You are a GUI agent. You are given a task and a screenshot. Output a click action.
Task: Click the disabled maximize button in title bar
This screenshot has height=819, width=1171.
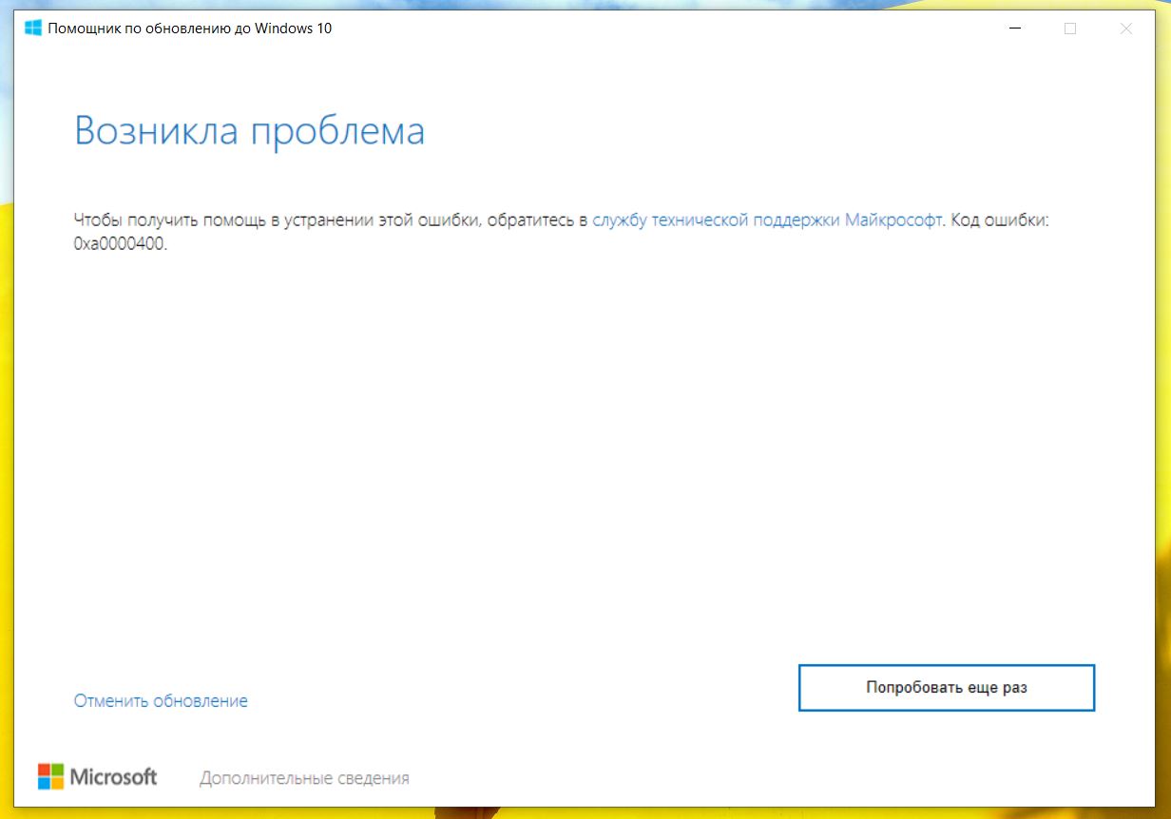pos(1070,29)
